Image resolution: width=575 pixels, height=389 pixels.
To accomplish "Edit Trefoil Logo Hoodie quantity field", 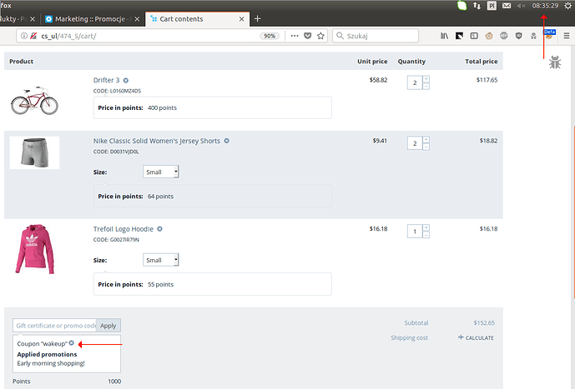I will (x=415, y=232).
